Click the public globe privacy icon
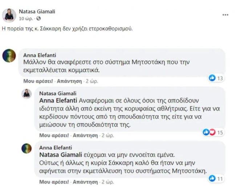 (x=39, y=18)
